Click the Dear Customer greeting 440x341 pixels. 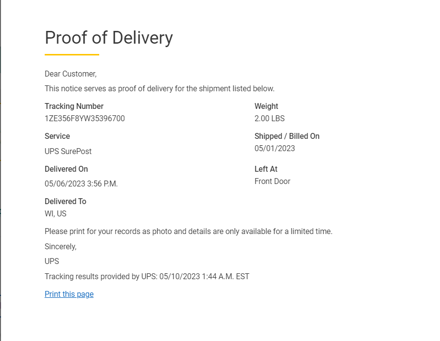tap(71, 74)
